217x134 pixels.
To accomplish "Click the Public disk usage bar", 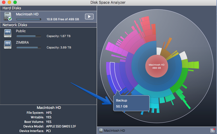I will click(29, 36).
